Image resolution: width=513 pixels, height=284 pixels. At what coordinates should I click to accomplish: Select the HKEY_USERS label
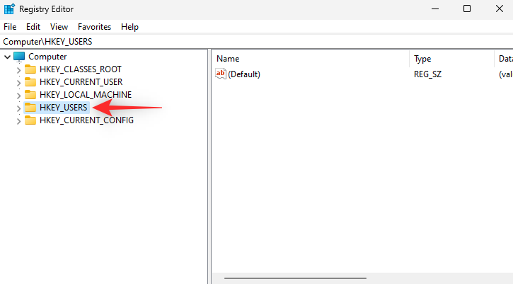pyautogui.click(x=64, y=108)
